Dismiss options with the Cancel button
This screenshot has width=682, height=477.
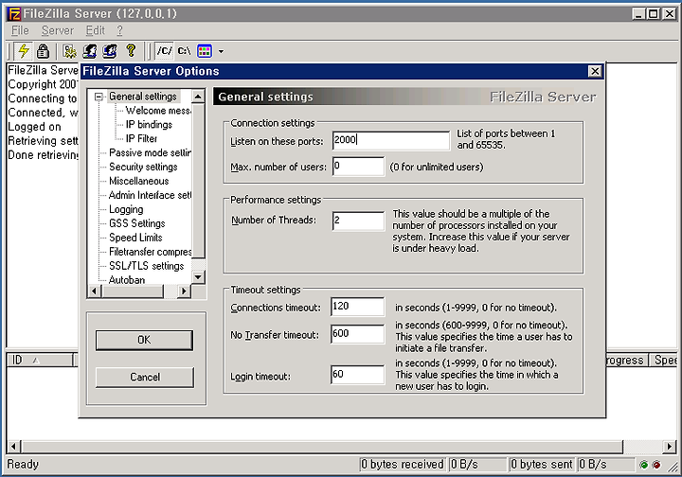(x=144, y=377)
